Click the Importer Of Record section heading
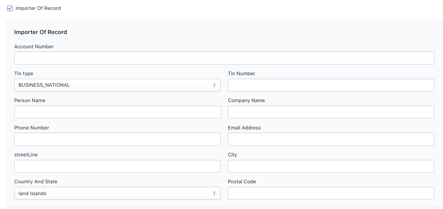Image resolution: width=443 pixels, height=209 pixels. tap(40, 32)
